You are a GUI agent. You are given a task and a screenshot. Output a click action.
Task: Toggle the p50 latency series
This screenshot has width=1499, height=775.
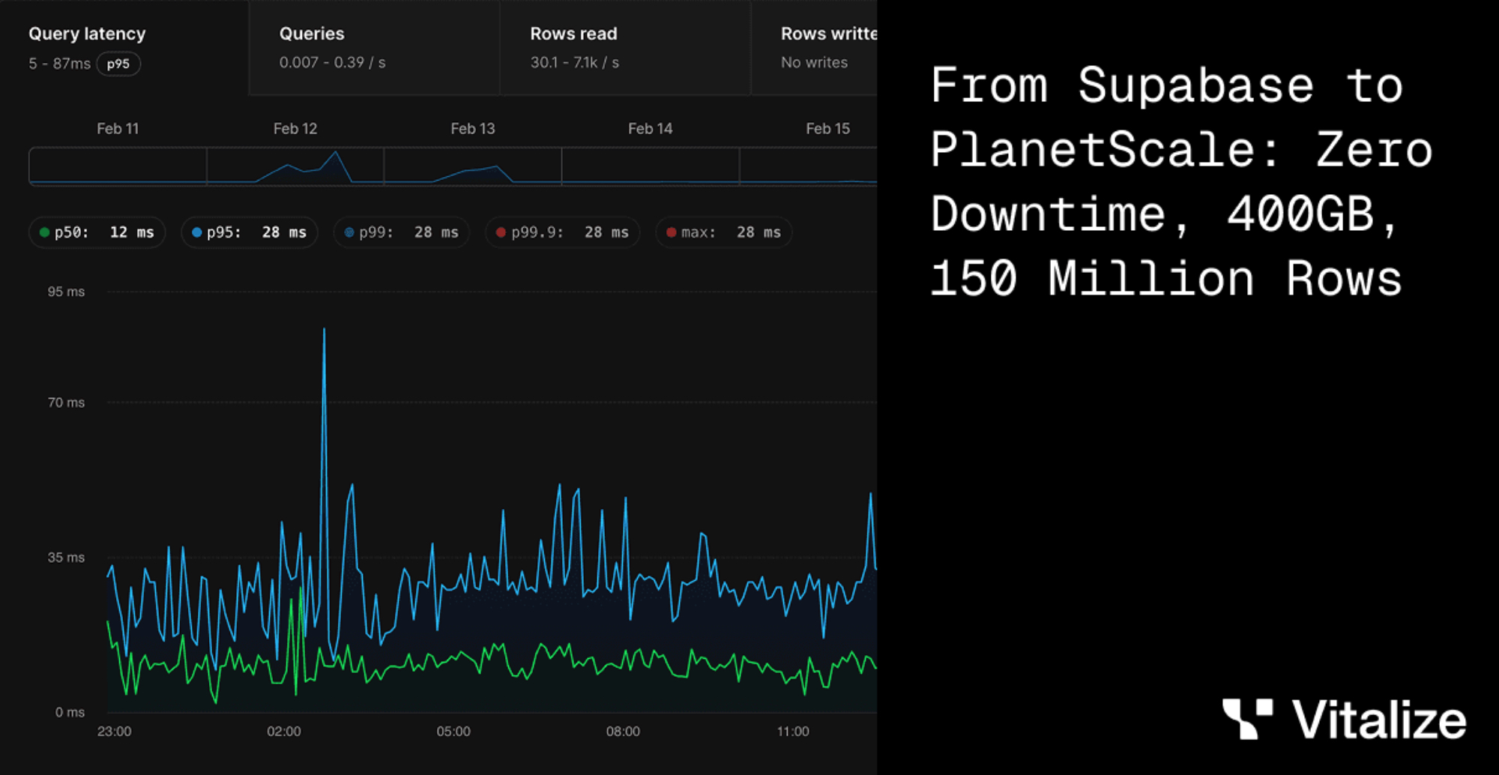97,232
